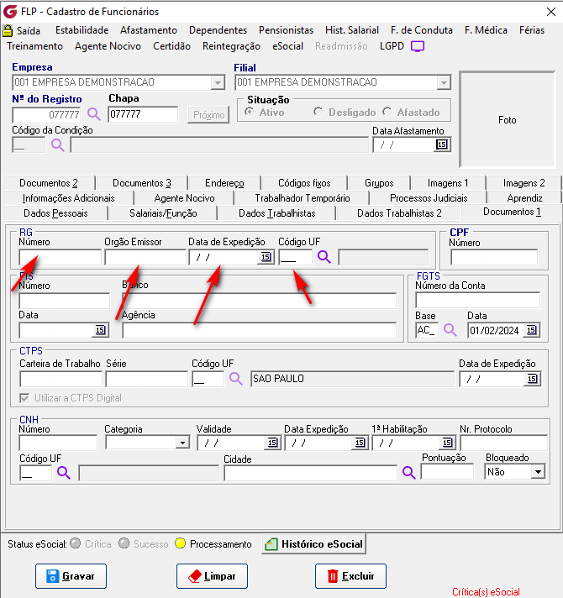Focus the Chapa field

click(143, 114)
